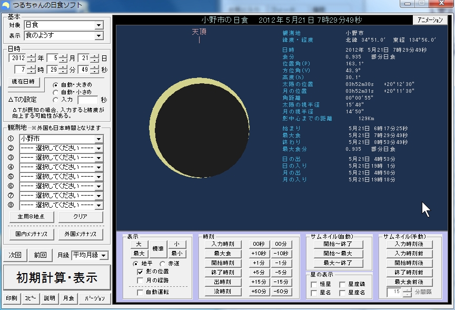Enable the 恒星 checkbox
The width and height of the screenshot is (455, 310).
click(x=314, y=285)
